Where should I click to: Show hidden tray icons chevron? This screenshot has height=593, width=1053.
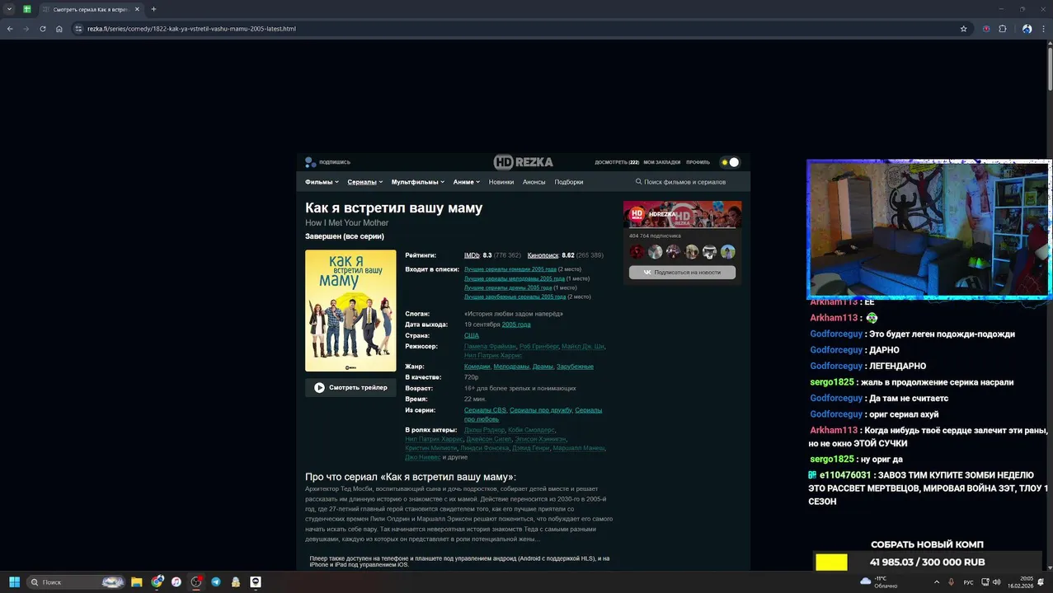[x=936, y=582]
